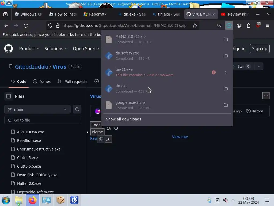List all tabs with the chevron

[x=269, y=14]
